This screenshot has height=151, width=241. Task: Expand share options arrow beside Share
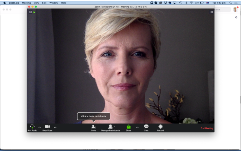137,127
